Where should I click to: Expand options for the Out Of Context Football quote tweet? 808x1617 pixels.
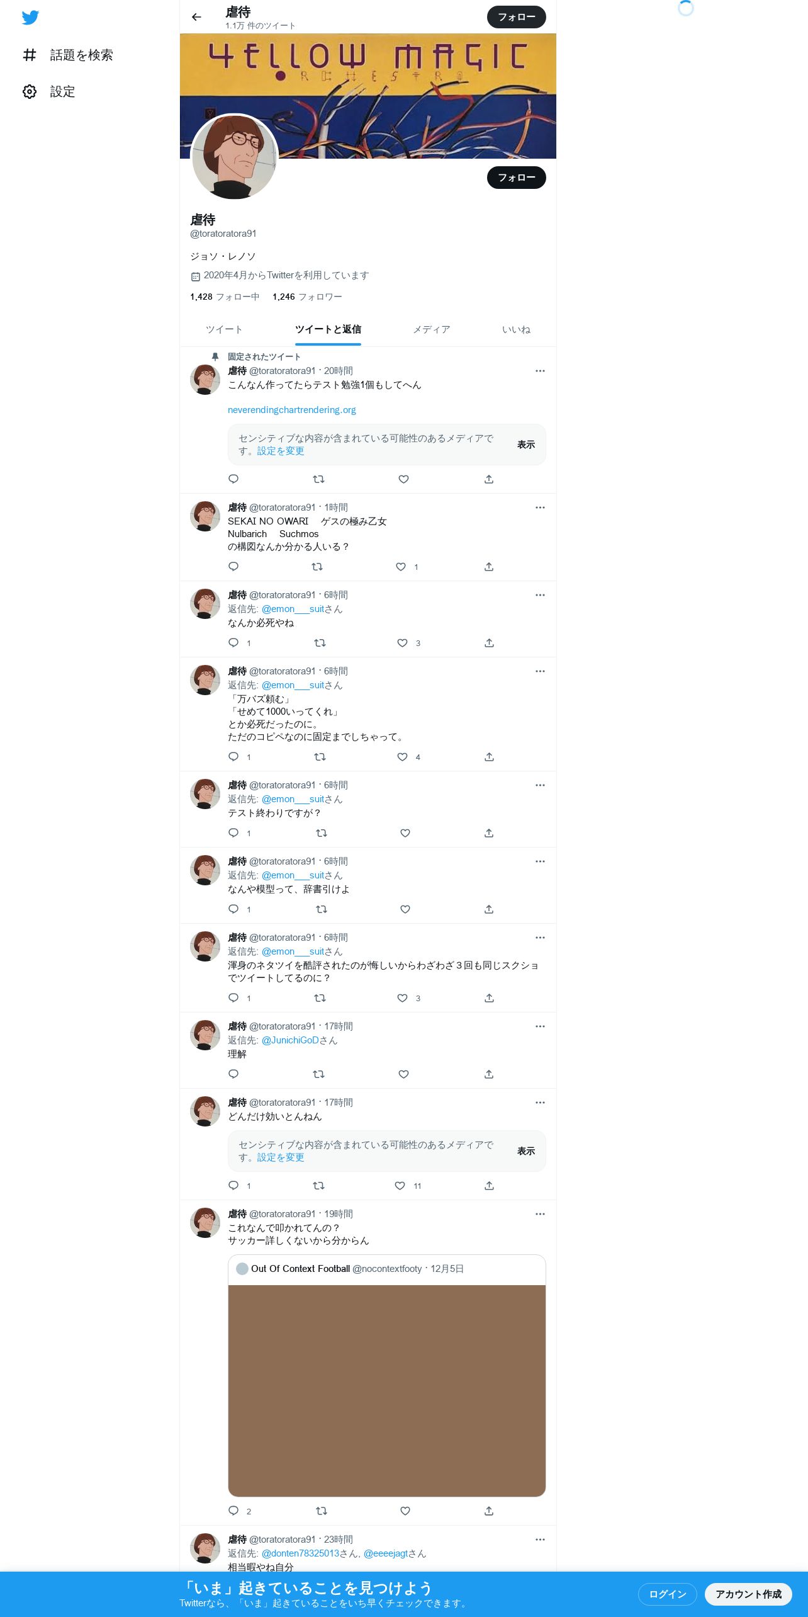(540, 1214)
